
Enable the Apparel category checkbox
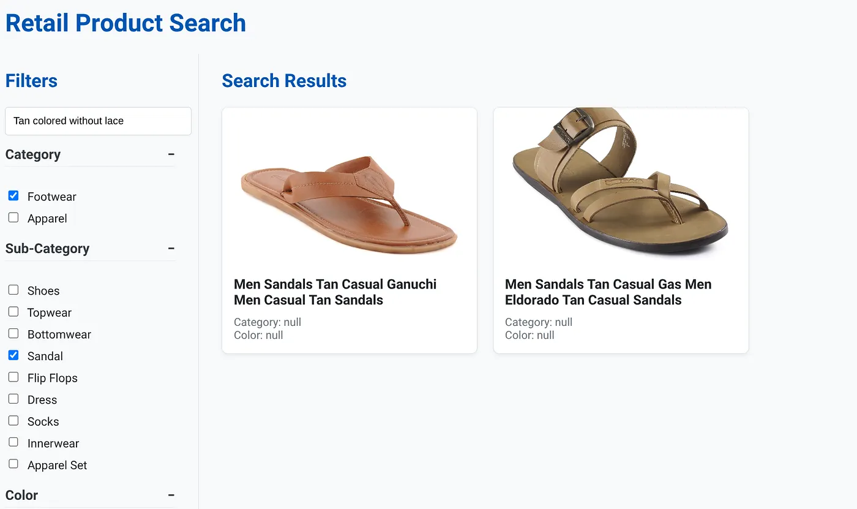[13, 218]
